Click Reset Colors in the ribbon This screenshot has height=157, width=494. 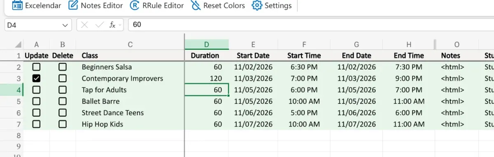[218, 6]
